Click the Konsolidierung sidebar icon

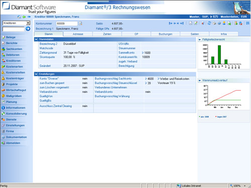(x=3, y=113)
